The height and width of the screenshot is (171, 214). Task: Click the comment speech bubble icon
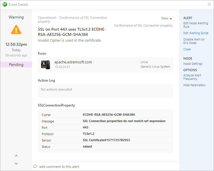tap(35, 166)
